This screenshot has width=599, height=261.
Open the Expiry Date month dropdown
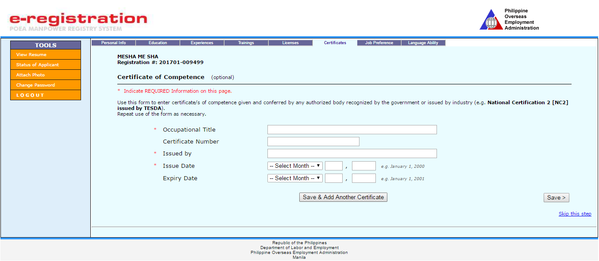[295, 178]
